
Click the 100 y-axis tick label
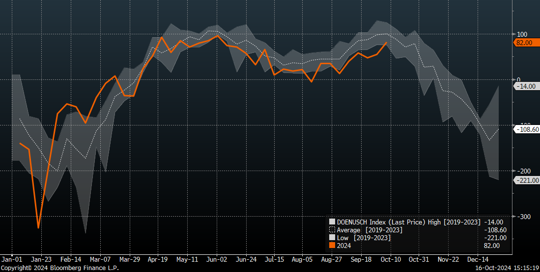pos(522,34)
